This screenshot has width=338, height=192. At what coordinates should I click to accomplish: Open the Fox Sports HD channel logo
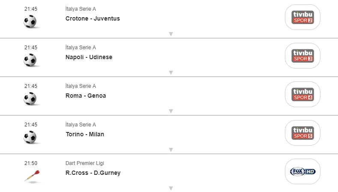(302, 171)
